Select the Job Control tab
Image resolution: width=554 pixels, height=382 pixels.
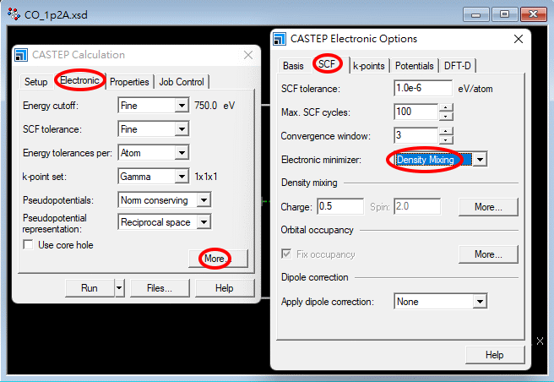click(x=182, y=82)
